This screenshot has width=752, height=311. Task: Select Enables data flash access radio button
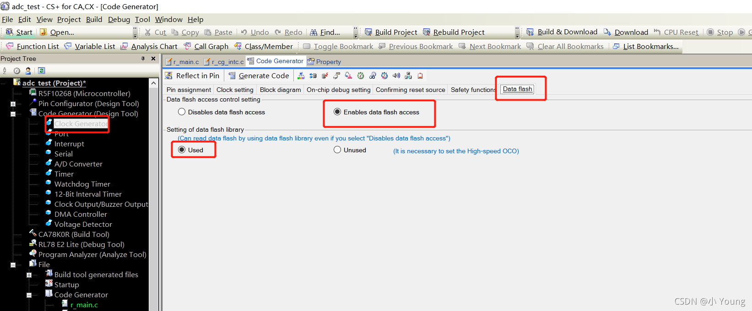point(337,112)
